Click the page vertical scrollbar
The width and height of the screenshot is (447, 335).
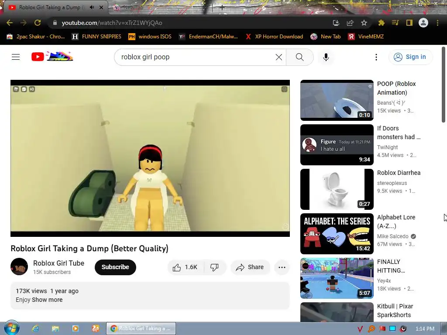444,85
